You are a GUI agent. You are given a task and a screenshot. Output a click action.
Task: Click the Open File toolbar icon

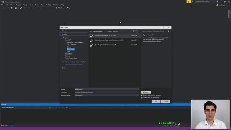pyautogui.click(x=16, y=8)
